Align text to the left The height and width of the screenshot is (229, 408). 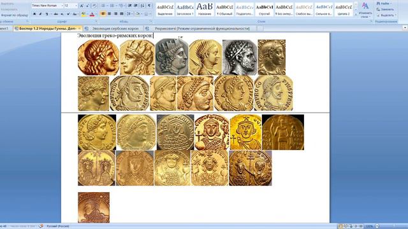pyautogui.click(x=103, y=14)
